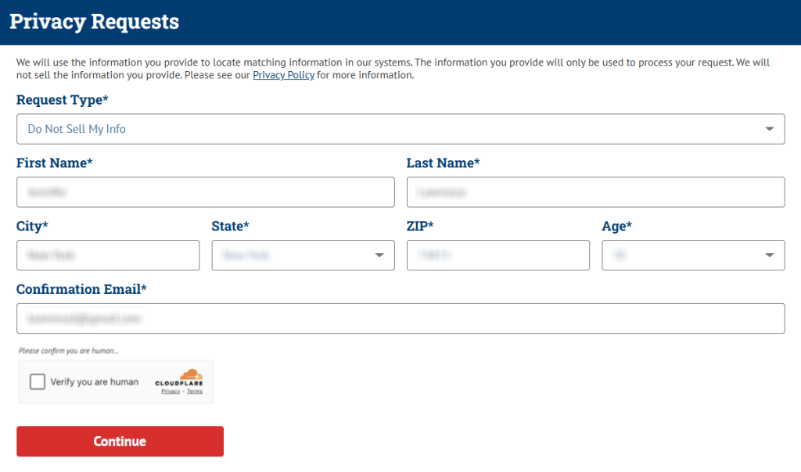Image resolution: width=801 pixels, height=472 pixels.
Task: Click the caret arrow in Request Type field
Action: click(x=770, y=129)
